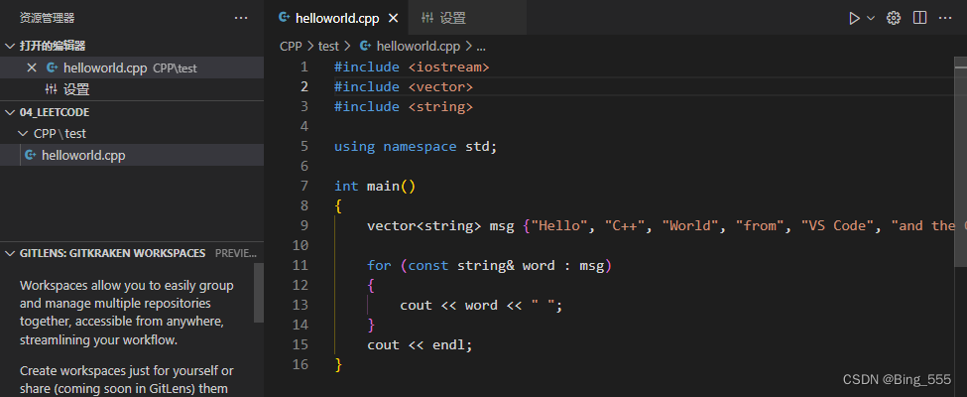Click the 资源管理器 panel title
The width and height of the screenshot is (967, 397).
[x=47, y=18]
